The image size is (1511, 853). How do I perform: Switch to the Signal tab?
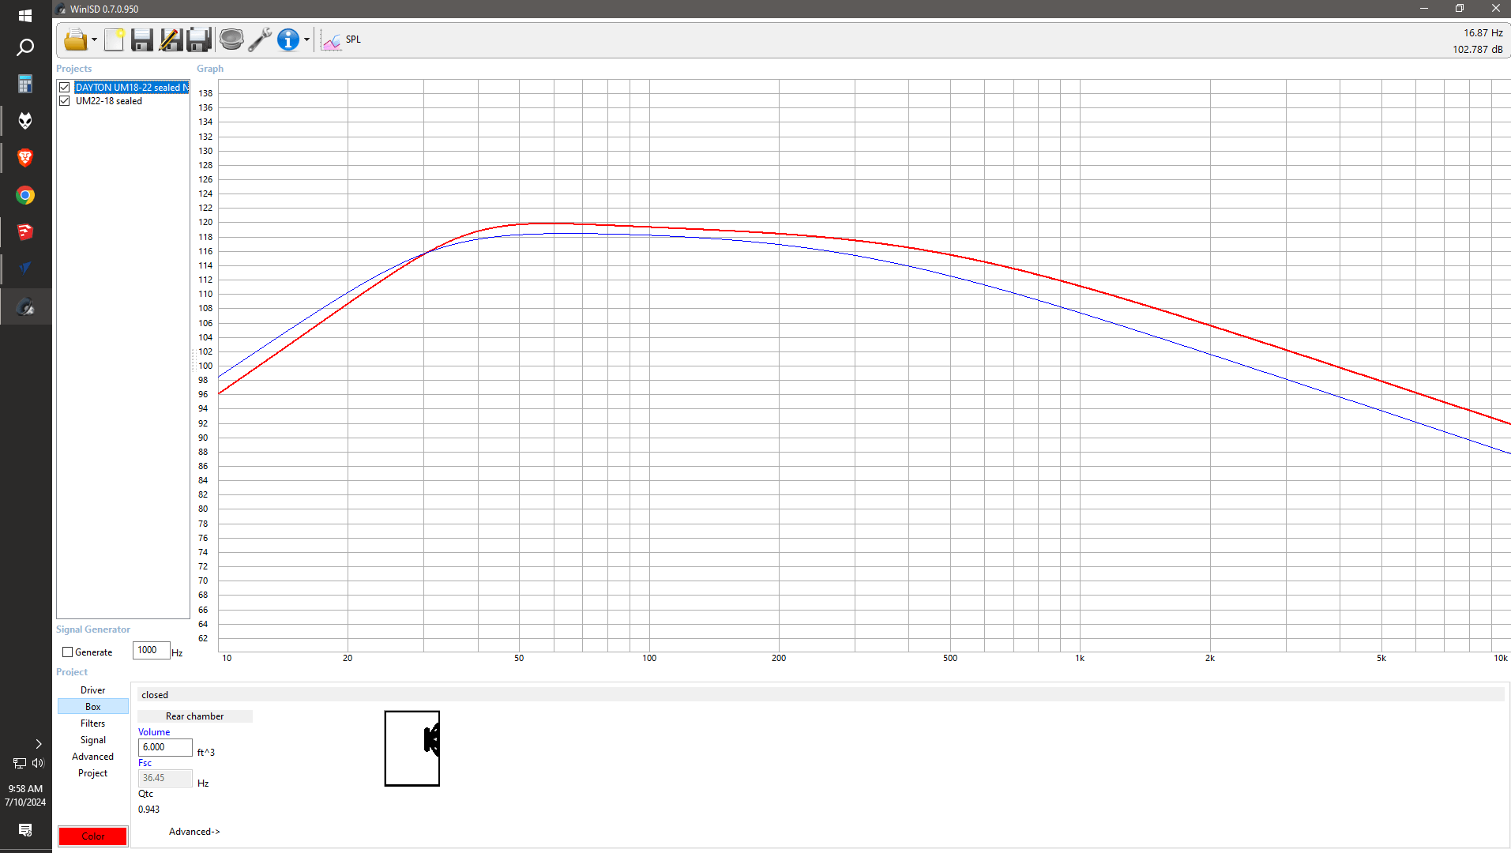(93, 740)
